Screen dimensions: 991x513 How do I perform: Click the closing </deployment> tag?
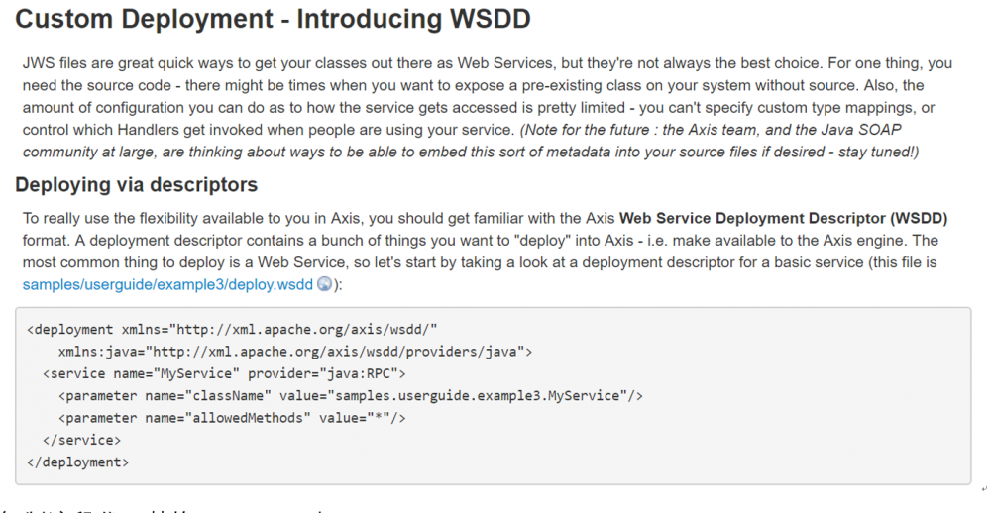[77, 462]
